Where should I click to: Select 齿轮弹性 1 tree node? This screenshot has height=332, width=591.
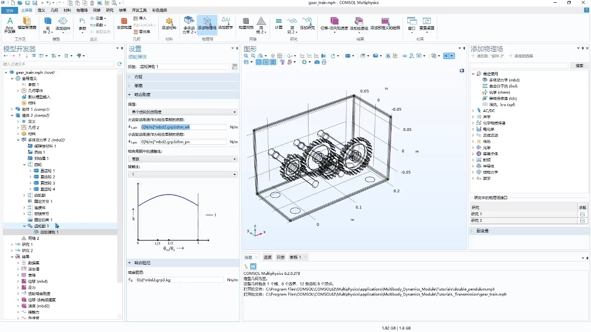point(49,232)
